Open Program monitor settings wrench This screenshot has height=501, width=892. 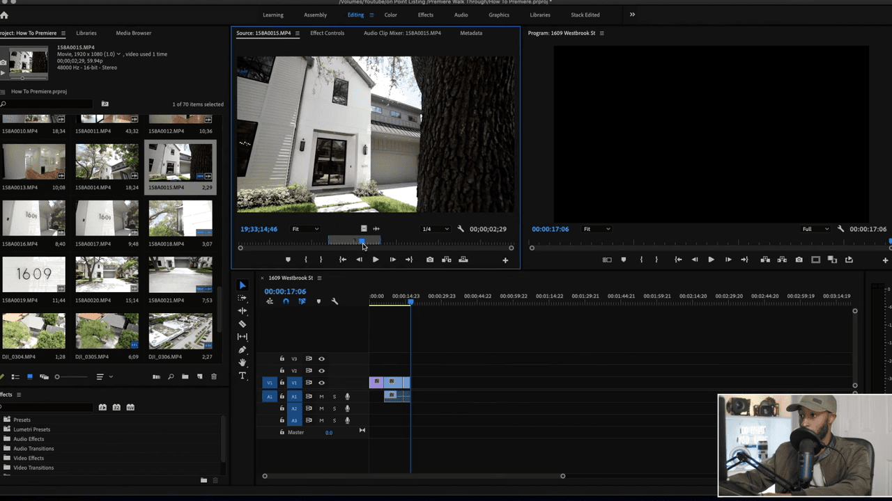click(x=841, y=229)
